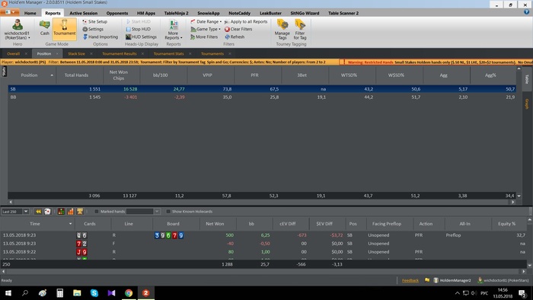The image size is (533, 300).
Task: Select the SB position row
Action: coord(262,89)
